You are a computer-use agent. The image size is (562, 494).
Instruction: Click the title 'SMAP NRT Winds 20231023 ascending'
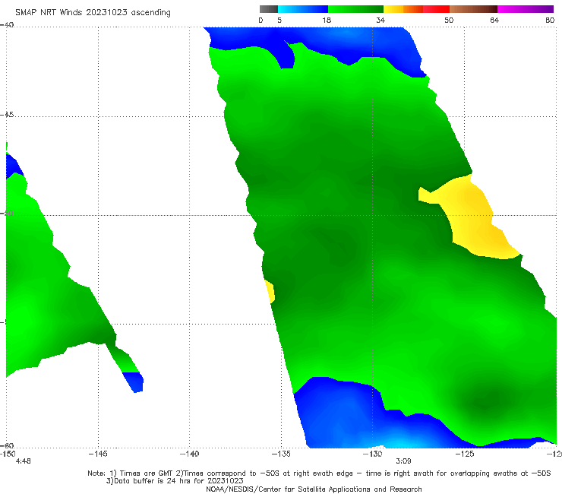[93, 12]
